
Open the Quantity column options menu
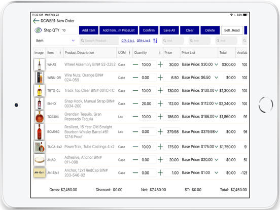(160, 53)
